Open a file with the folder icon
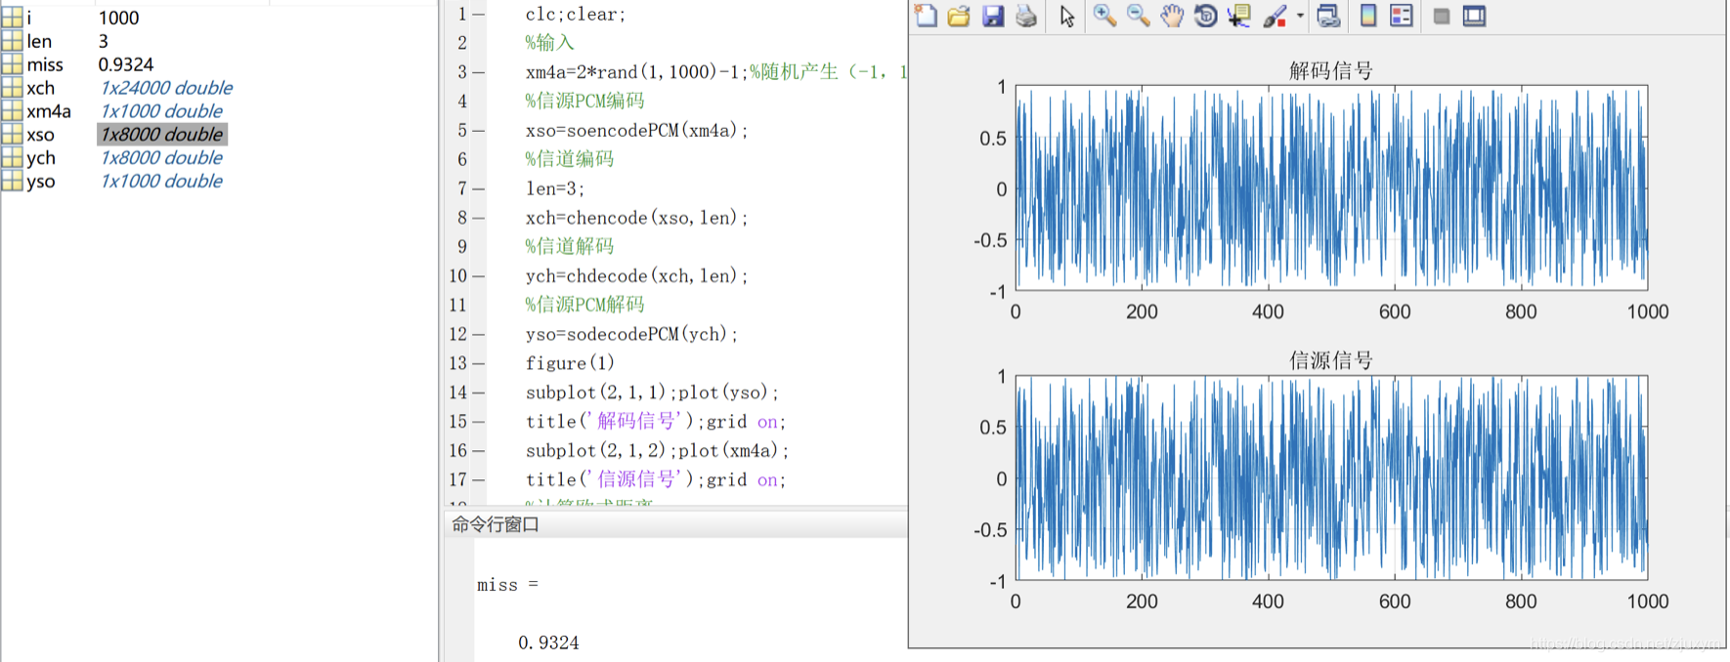The image size is (1730, 662). click(959, 16)
